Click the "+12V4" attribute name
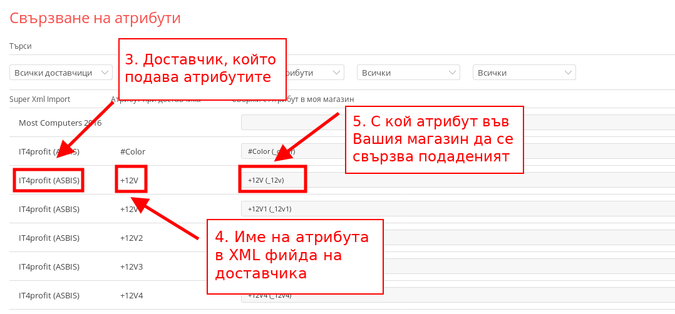The image size is (675, 314). [x=131, y=295]
